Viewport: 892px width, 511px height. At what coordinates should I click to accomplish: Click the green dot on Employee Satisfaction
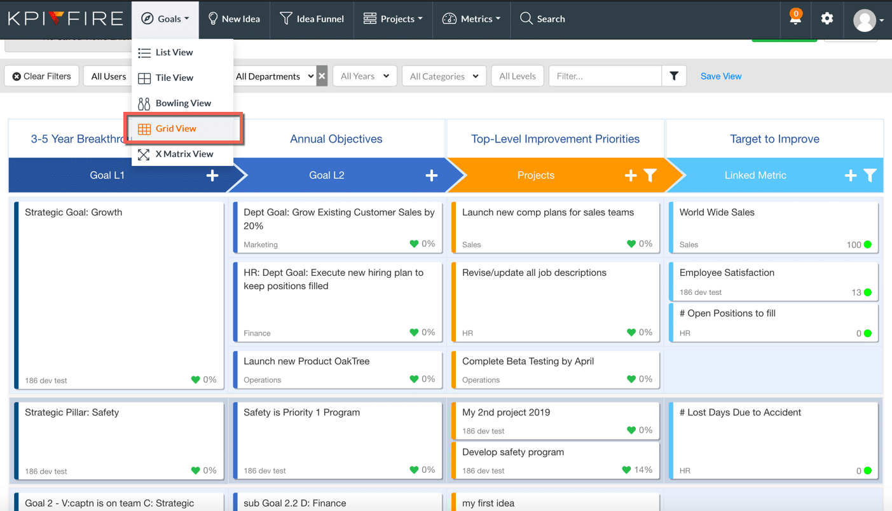(868, 292)
